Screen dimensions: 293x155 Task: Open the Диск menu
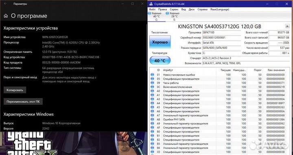[x=192, y=9]
